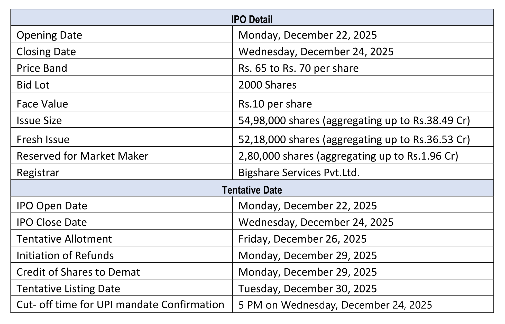Select the Fresh Issue label cell

[x=43, y=139]
